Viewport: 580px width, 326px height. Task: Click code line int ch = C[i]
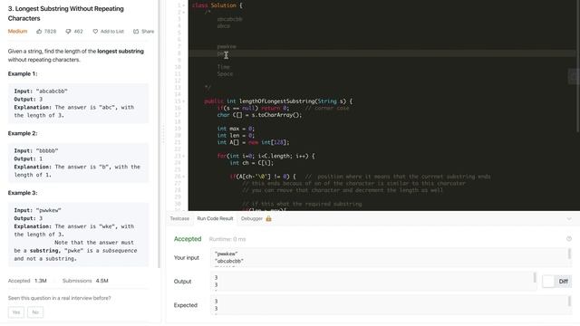[x=252, y=163]
